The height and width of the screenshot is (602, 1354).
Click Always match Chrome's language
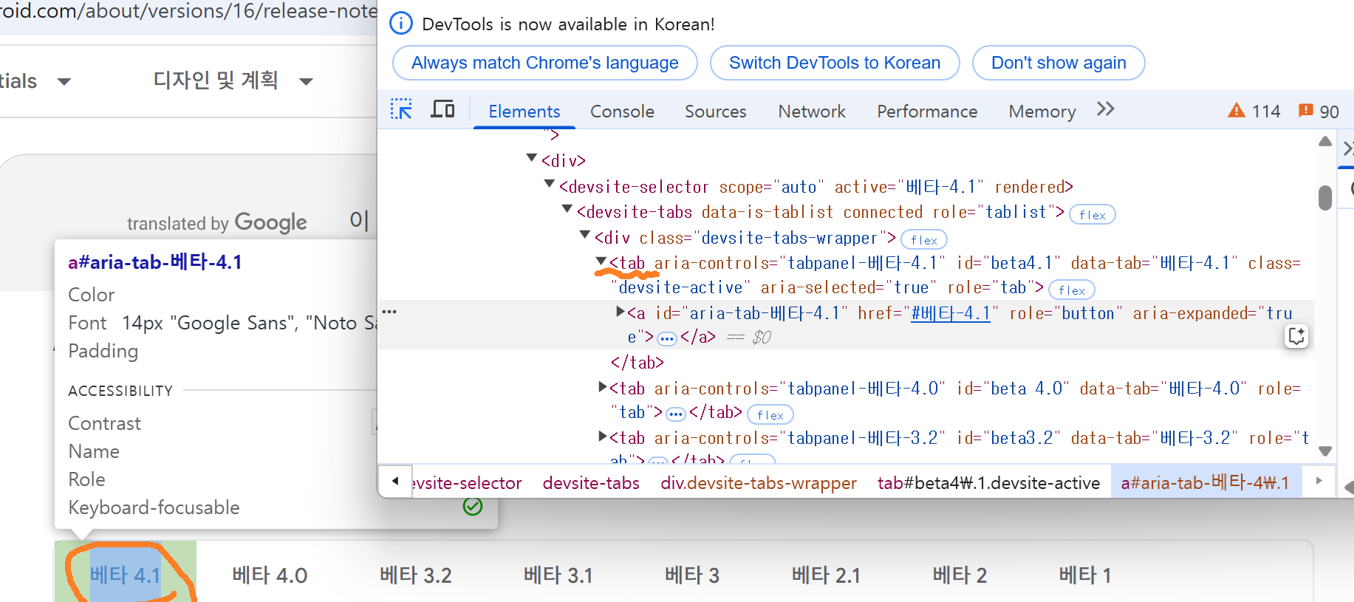(x=545, y=63)
